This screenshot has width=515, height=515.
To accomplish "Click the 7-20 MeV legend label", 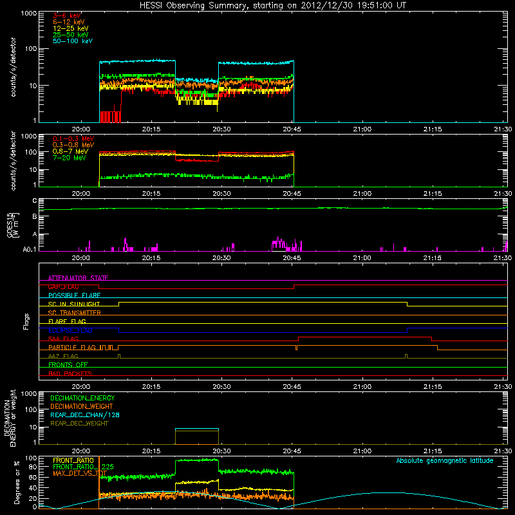I will pos(69,158).
